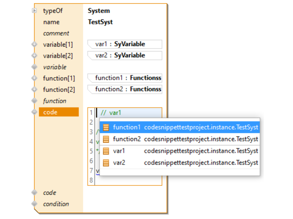Open the var1 : SyVariable box

125,44
